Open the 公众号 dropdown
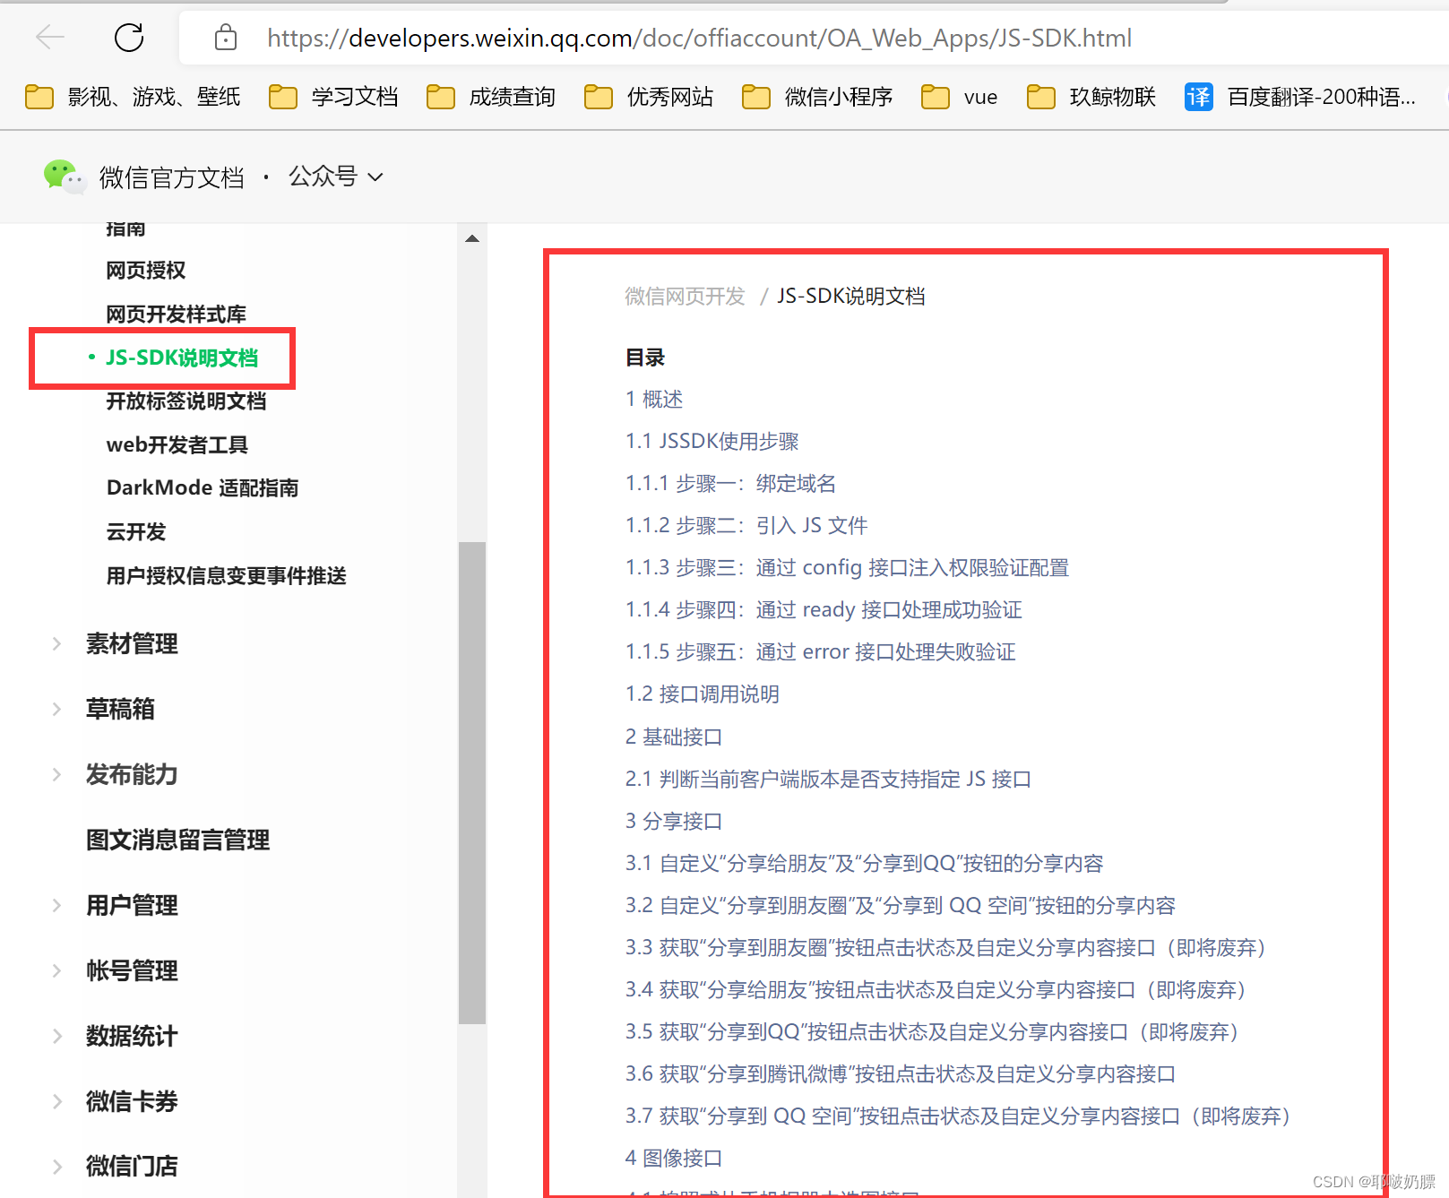Viewport: 1449px width, 1198px height. (x=336, y=177)
